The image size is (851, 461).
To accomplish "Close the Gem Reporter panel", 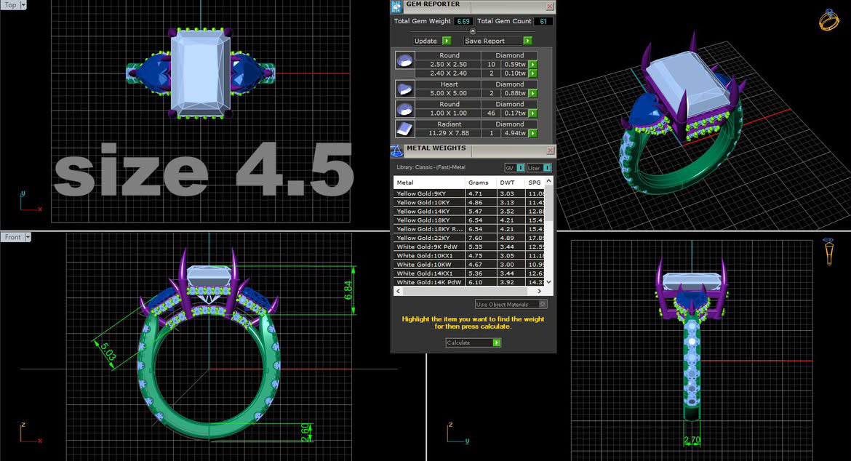I will point(550,7).
